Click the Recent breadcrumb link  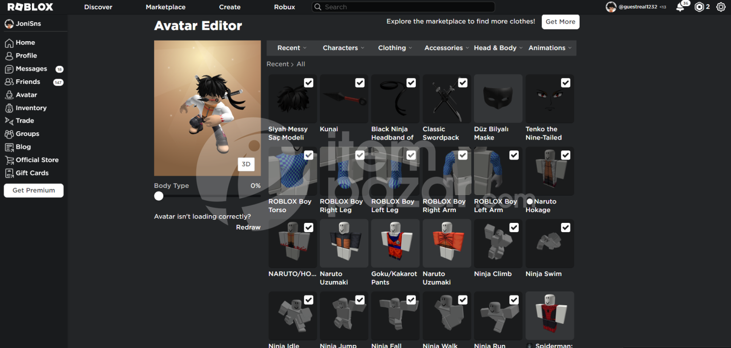pyautogui.click(x=278, y=64)
